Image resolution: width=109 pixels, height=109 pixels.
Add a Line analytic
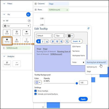pos(17,64)
